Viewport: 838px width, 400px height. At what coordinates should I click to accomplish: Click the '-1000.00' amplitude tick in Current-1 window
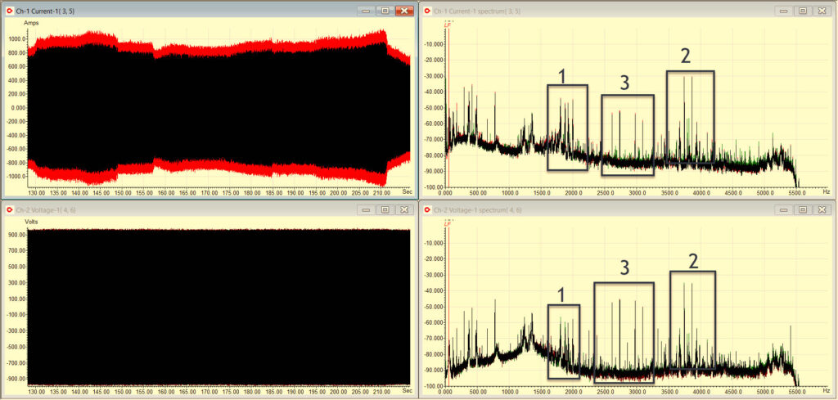pos(16,176)
